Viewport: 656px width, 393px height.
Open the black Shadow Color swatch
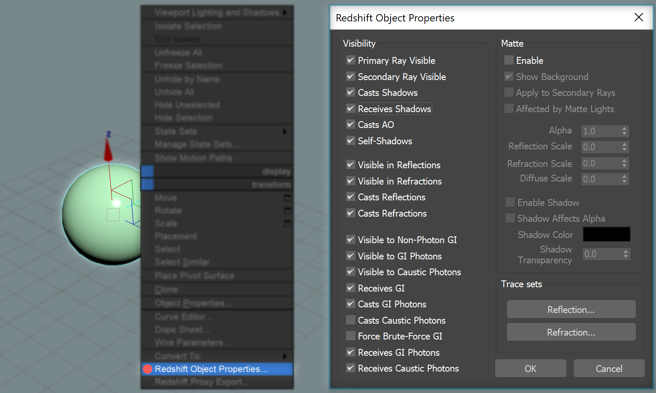606,234
